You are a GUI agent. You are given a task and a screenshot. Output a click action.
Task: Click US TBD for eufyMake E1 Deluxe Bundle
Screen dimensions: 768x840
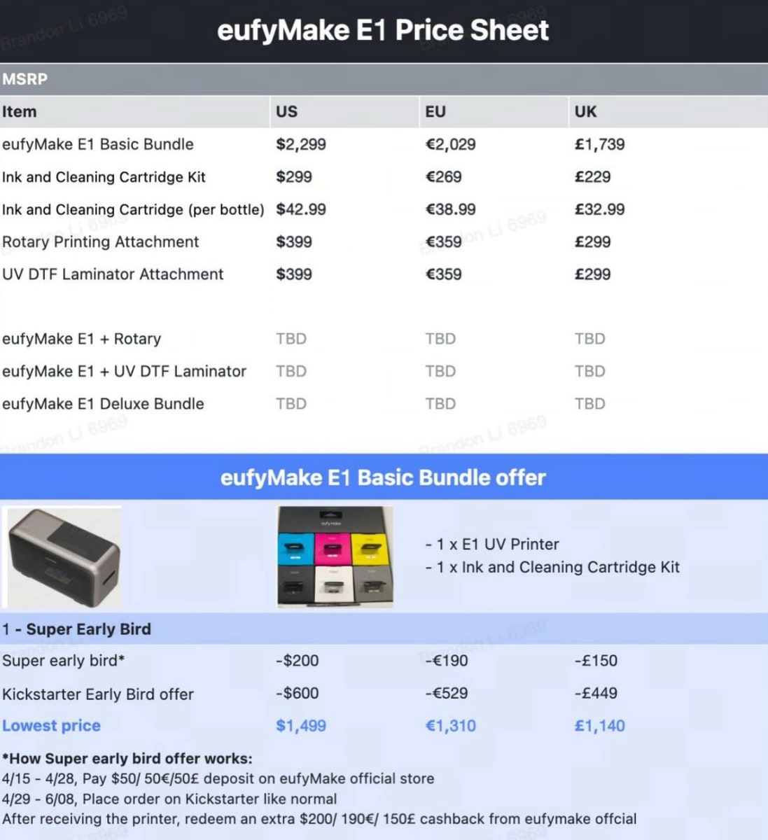(291, 404)
